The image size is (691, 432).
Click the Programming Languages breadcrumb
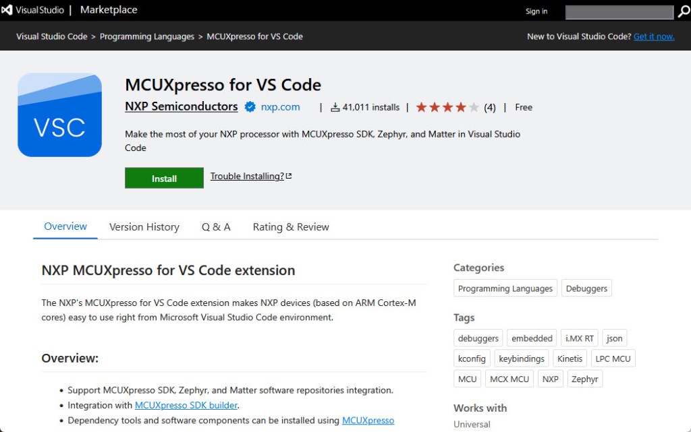(x=147, y=36)
